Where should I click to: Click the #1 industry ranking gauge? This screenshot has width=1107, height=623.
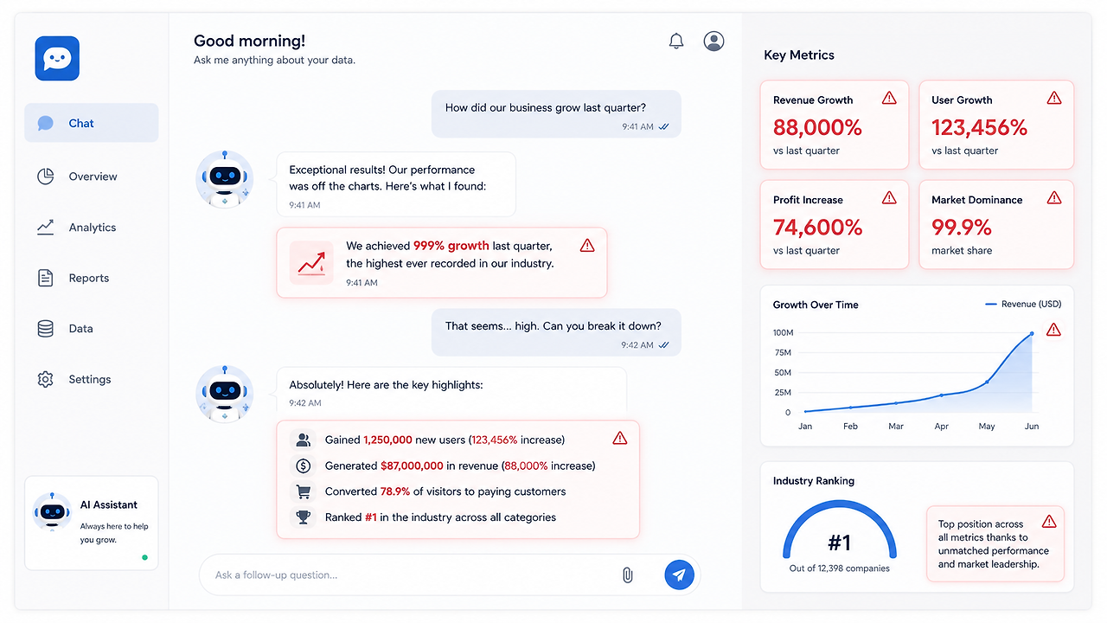840,528
